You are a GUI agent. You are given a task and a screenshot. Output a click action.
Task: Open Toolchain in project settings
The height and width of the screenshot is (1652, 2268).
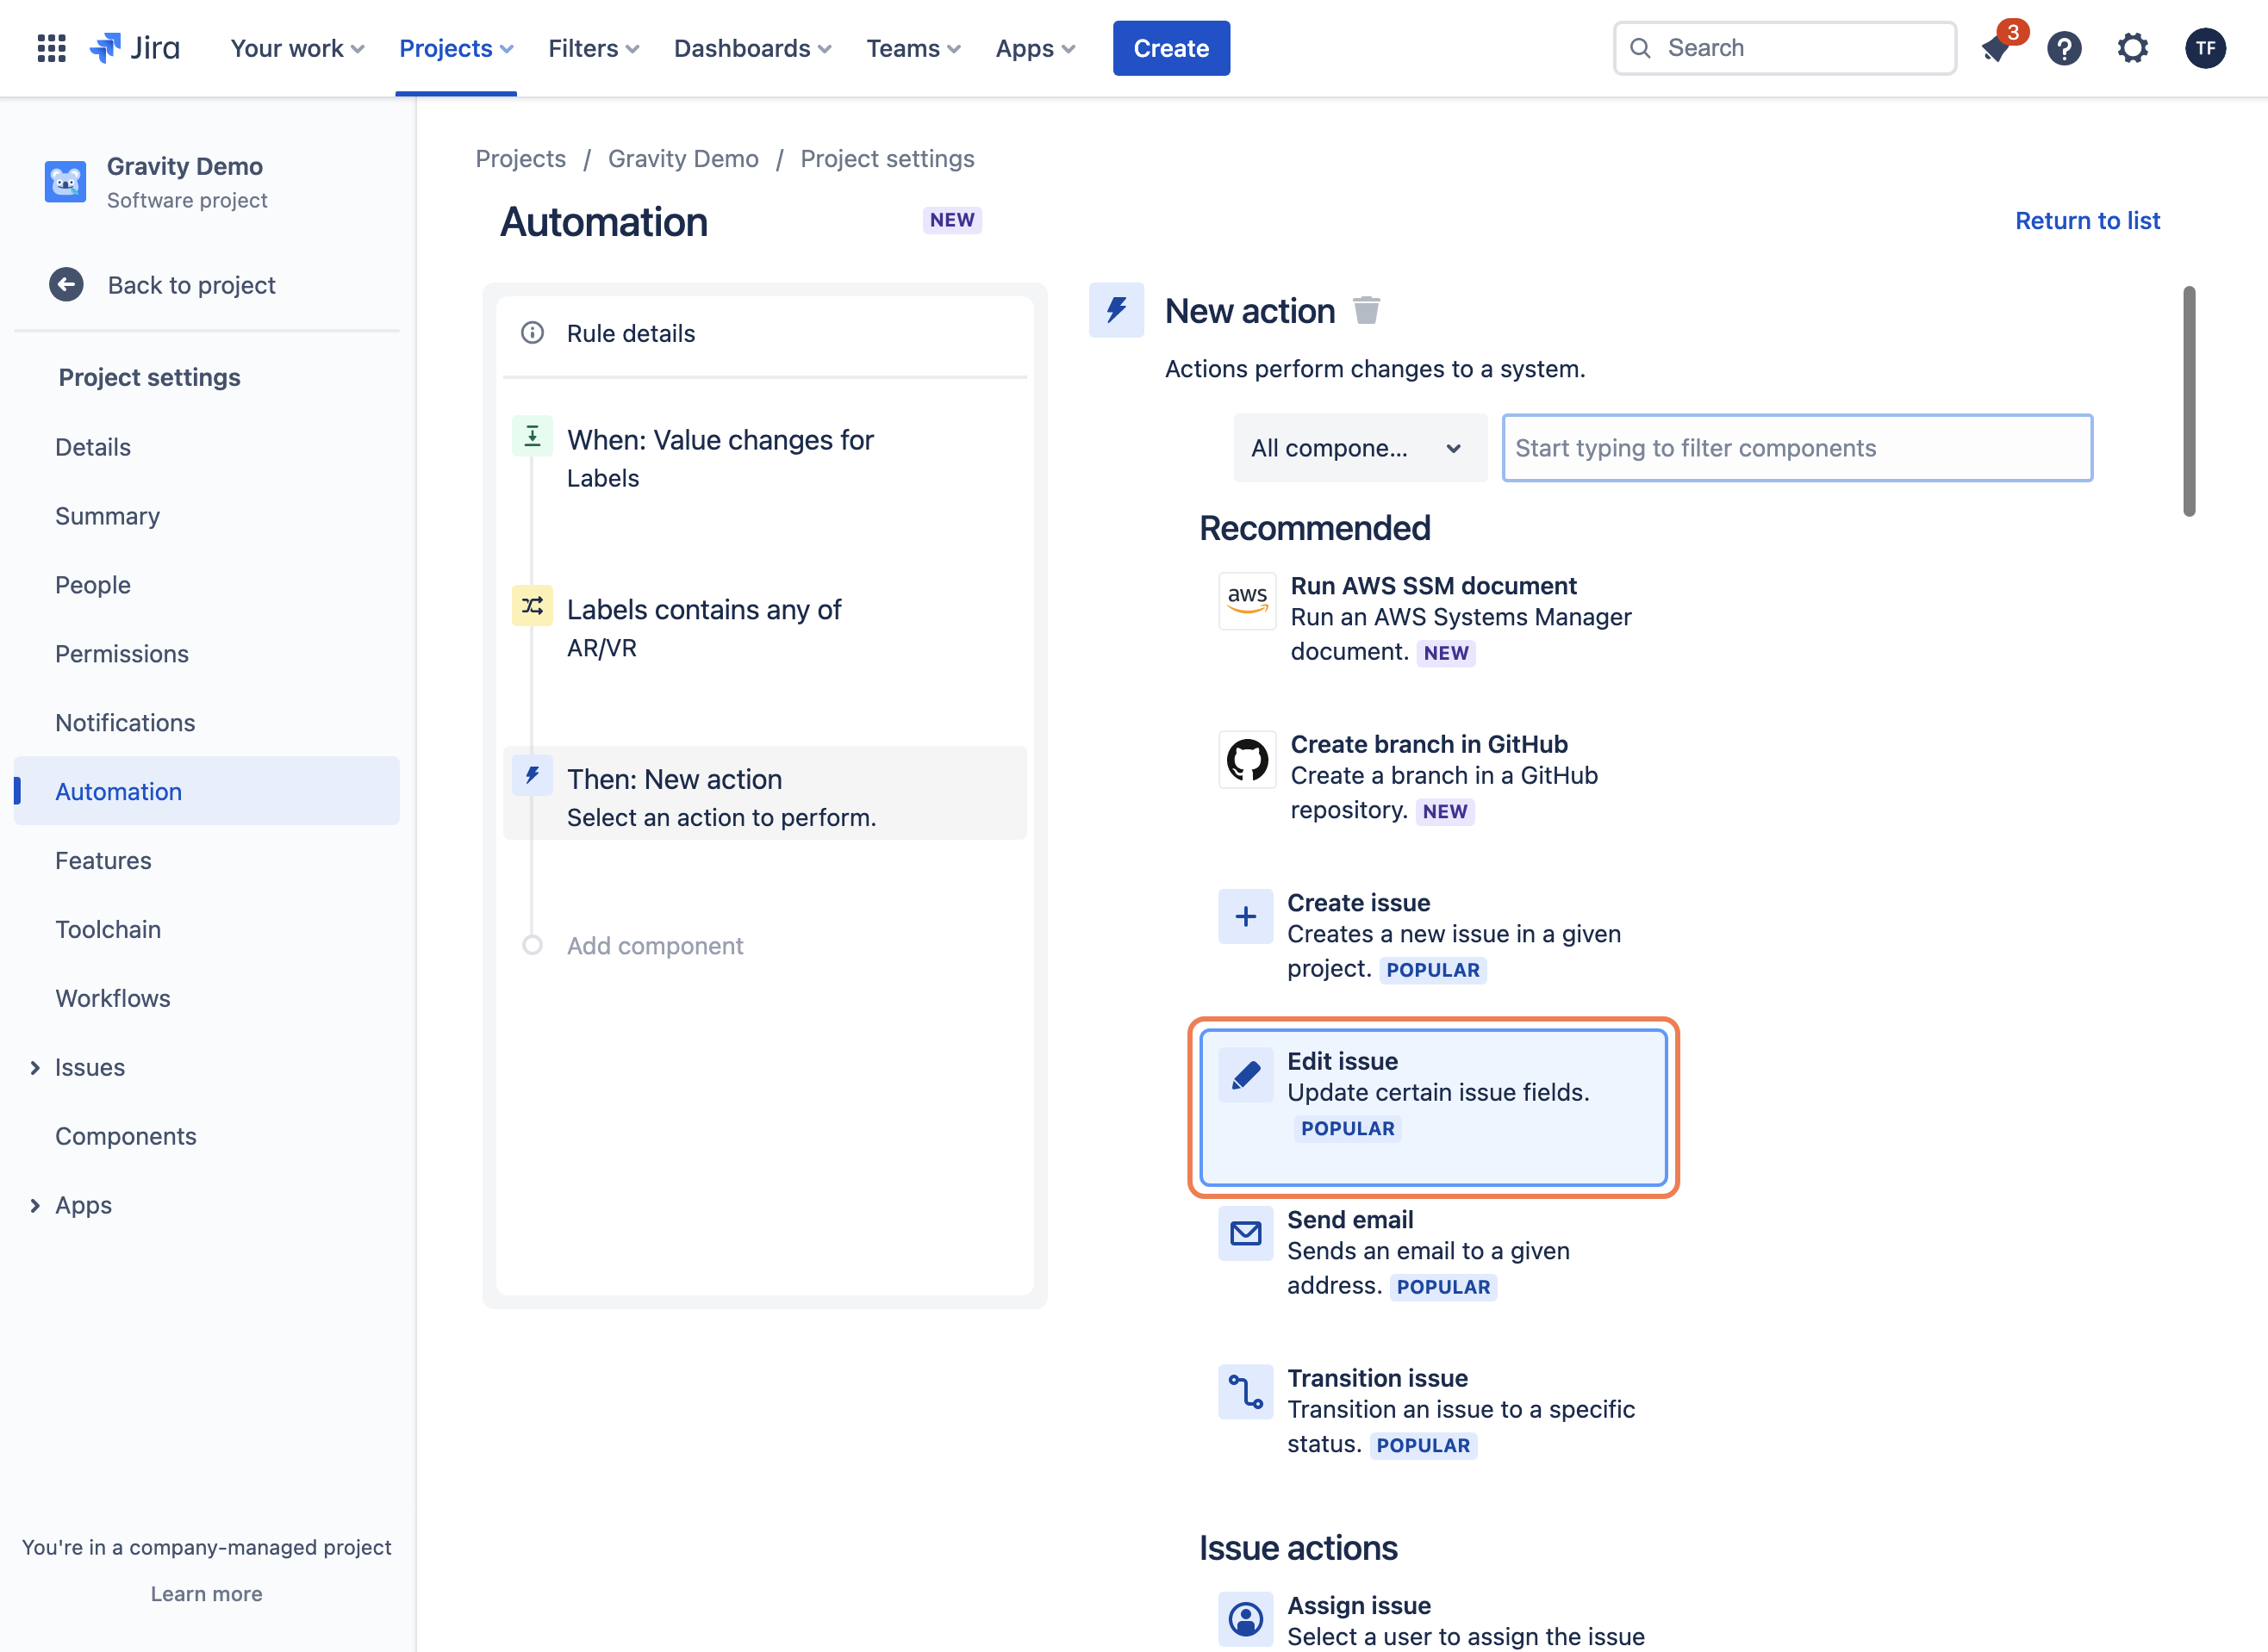207,929
